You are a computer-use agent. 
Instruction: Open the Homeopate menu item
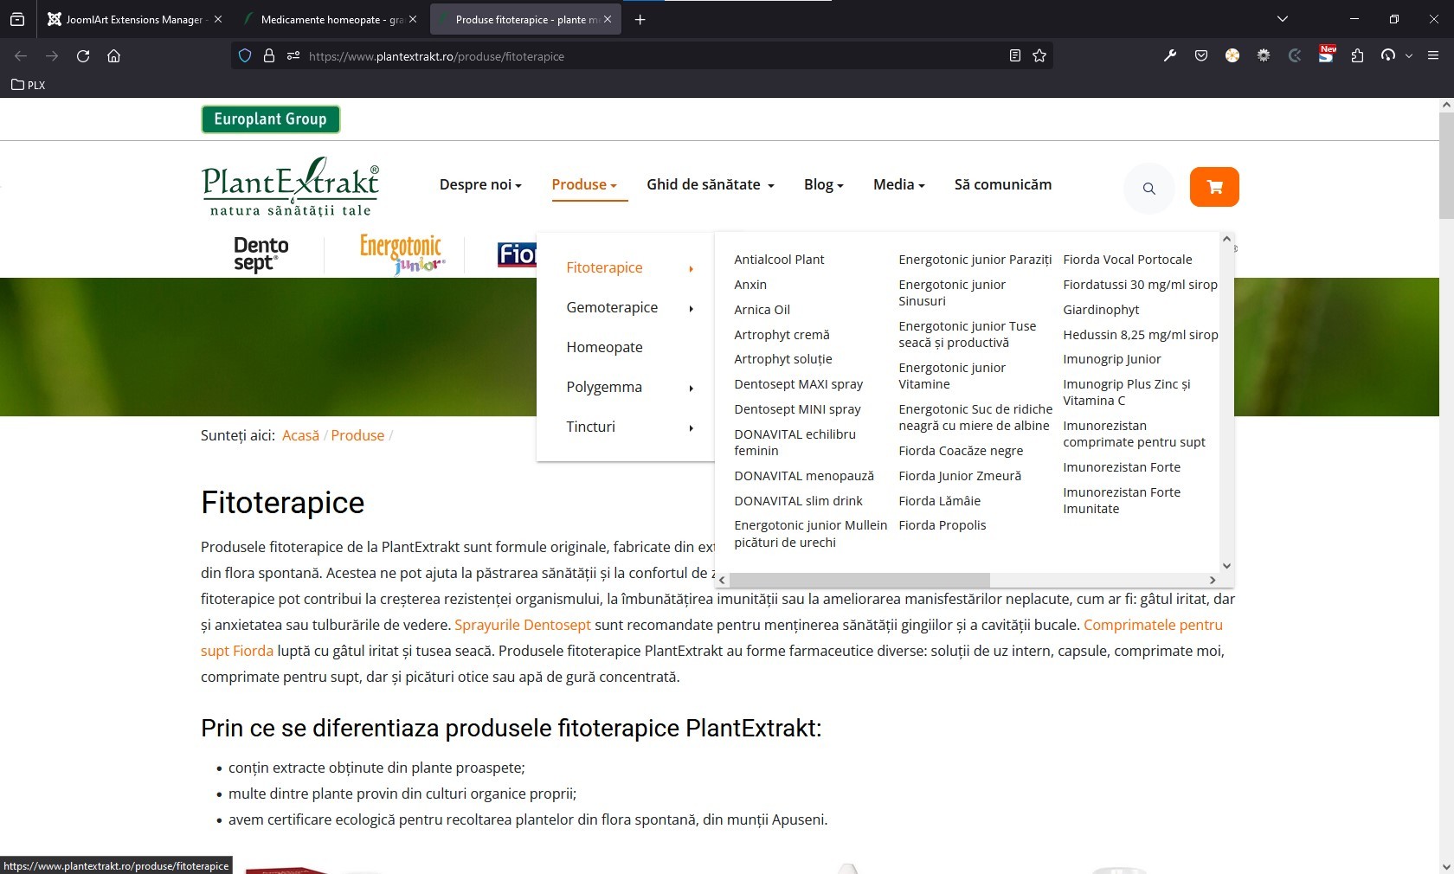604,347
